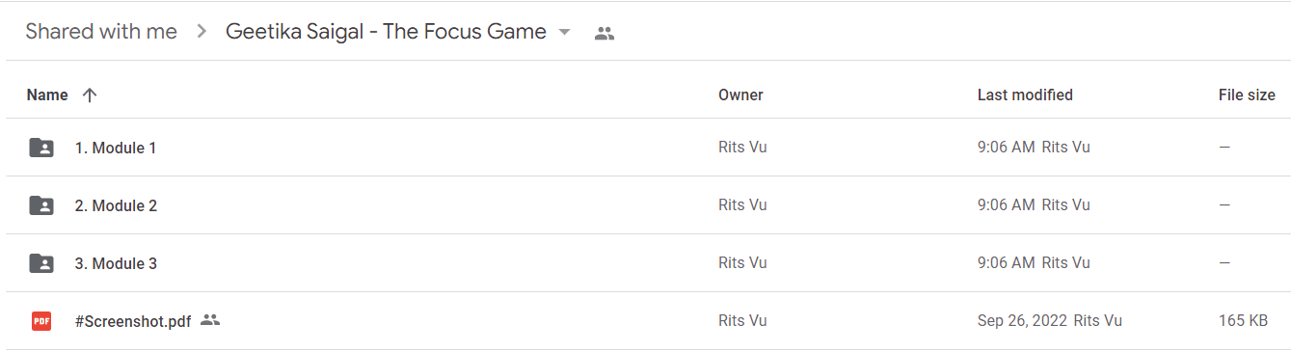The width and height of the screenshot is (1291, 352).
Task: Select the 3. Module 3 folder name
Action: pyautogui.click(x=116, y=263)
